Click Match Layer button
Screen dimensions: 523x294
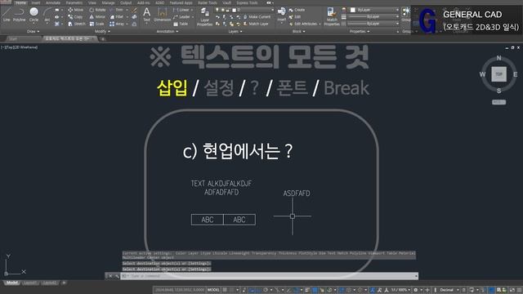256,24
